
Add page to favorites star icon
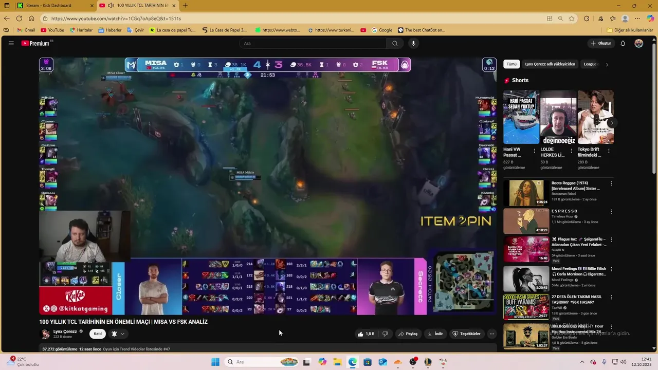click(x=572, y=18)
